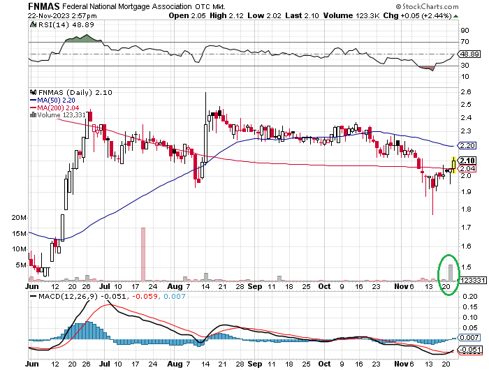Click the bold 2.10 last price axis tag
This screenshot has width=489, height=370.
coord(467,161)
